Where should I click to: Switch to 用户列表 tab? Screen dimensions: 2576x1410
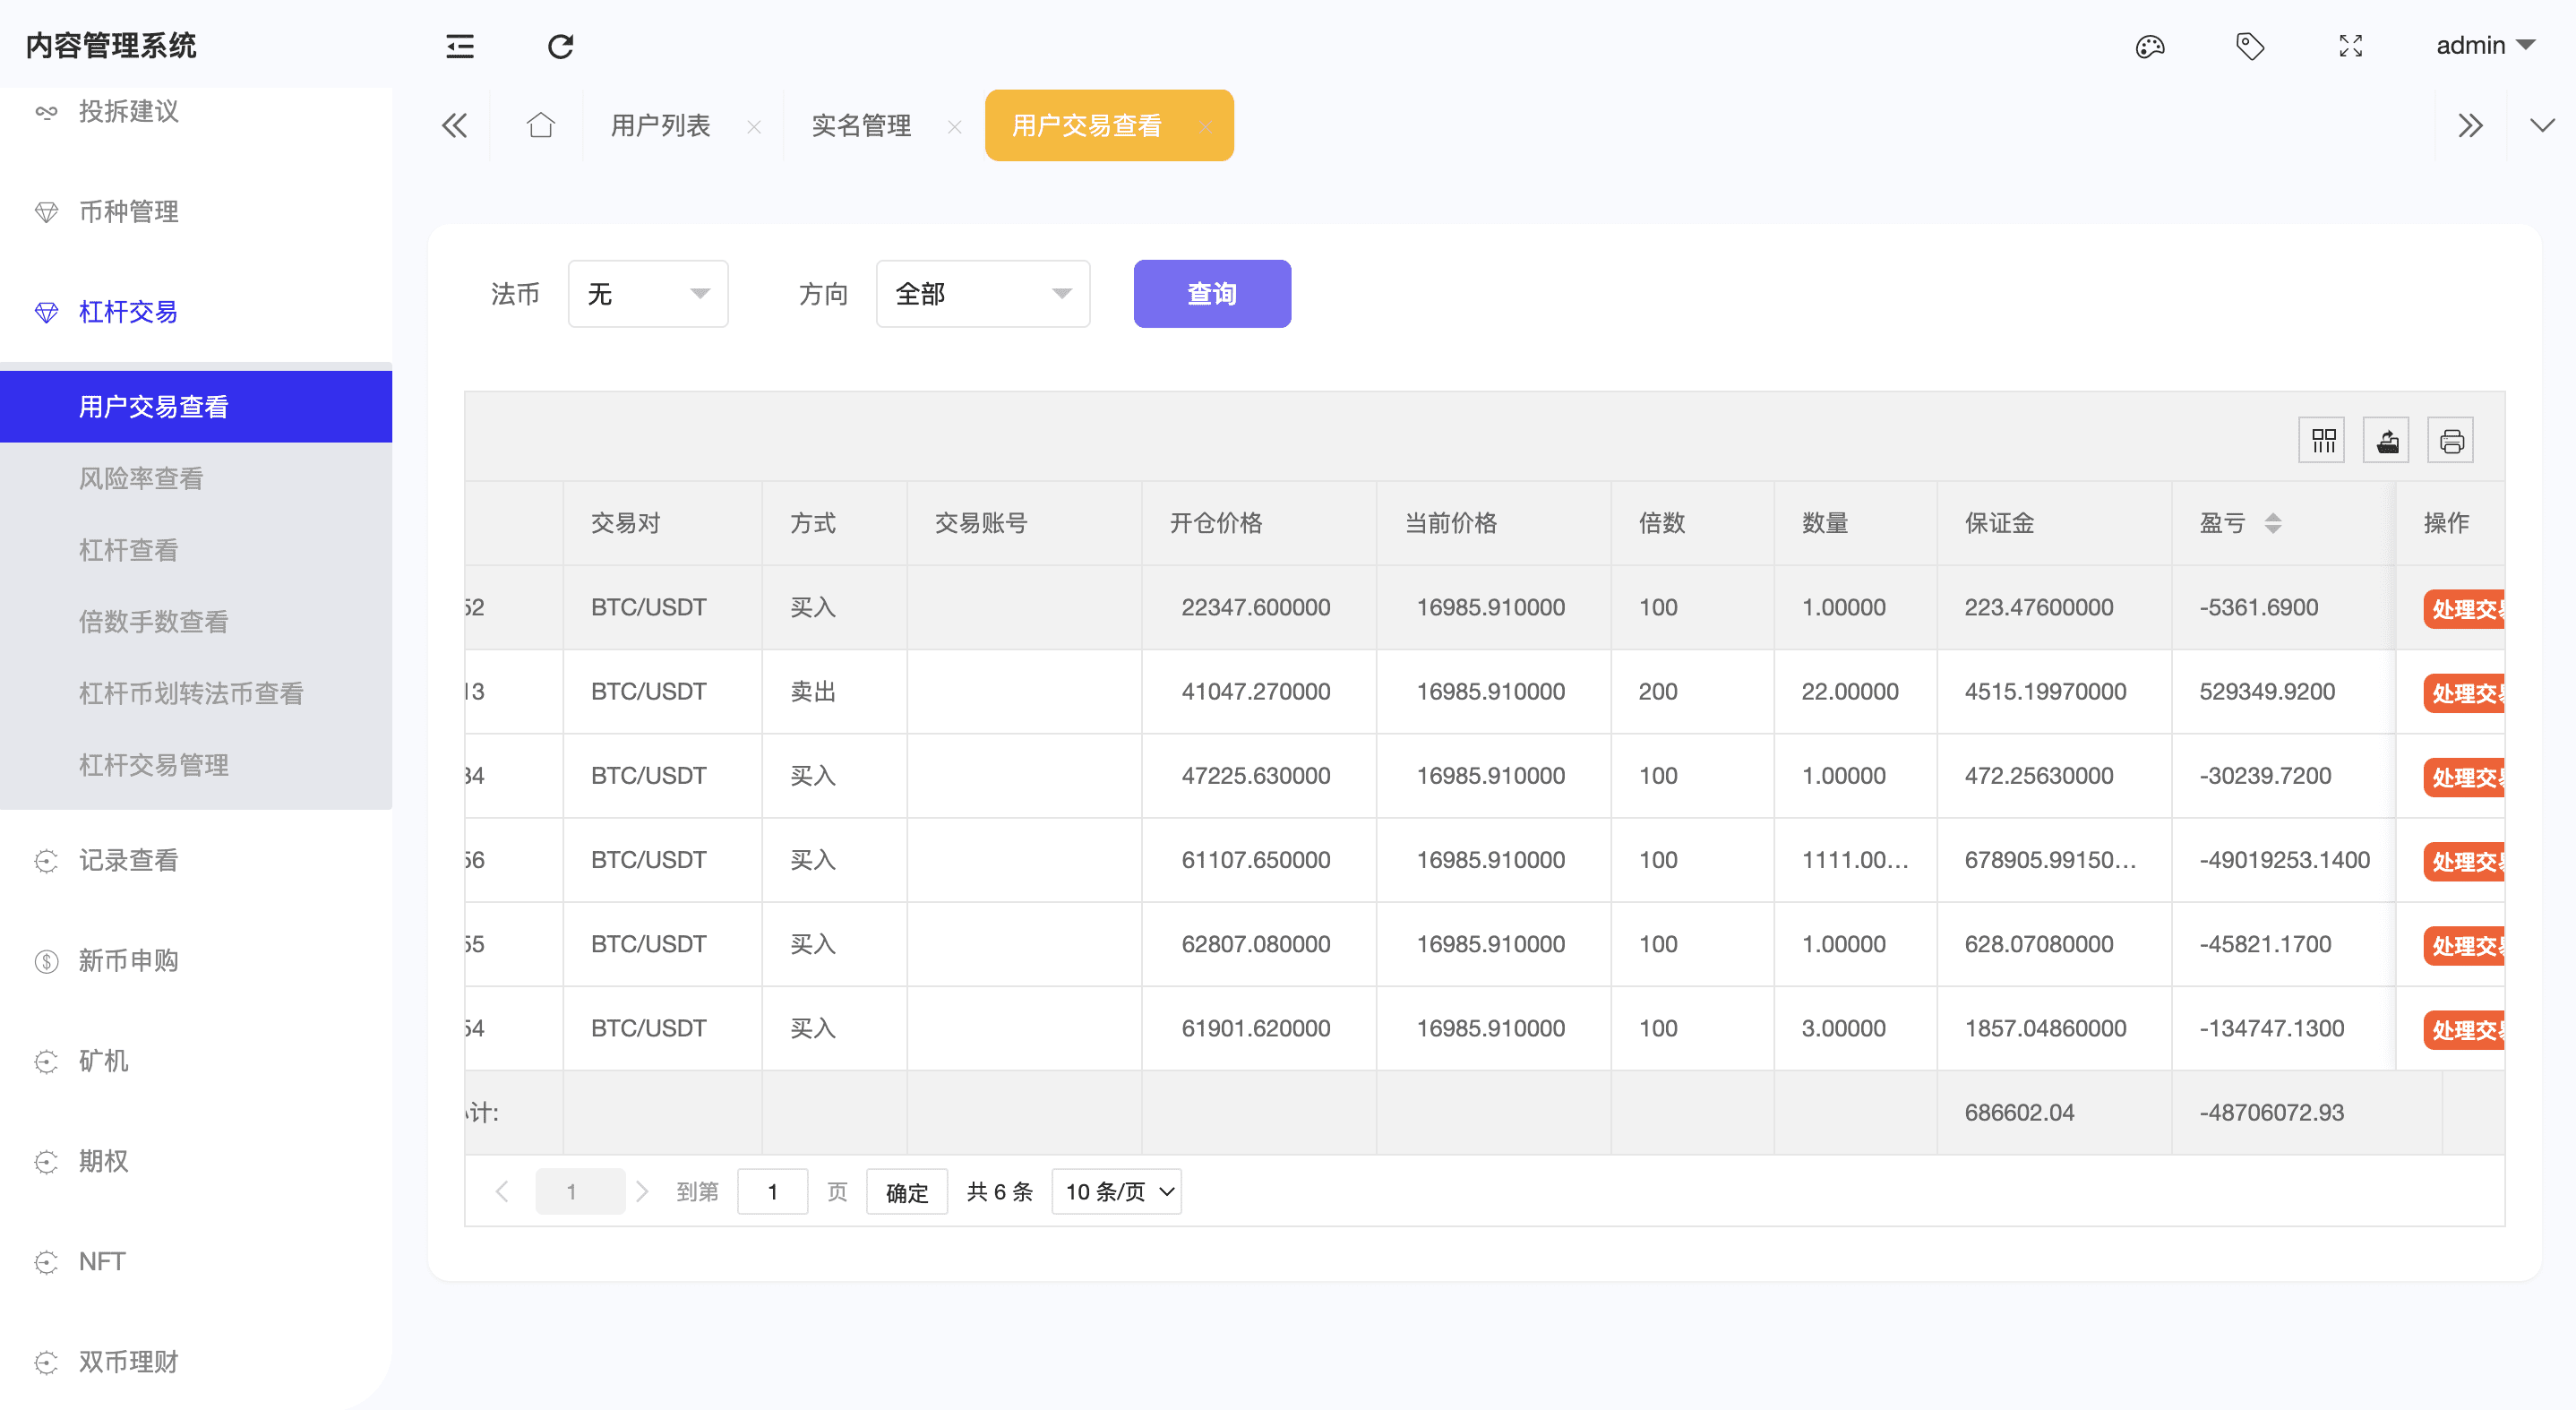pyautogui.click(x=660, y=125)
